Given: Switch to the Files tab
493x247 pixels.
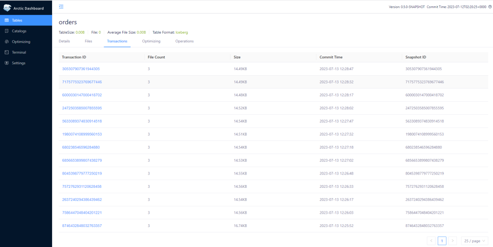Looking at the screenshot, I should click(x=89, y=41).
